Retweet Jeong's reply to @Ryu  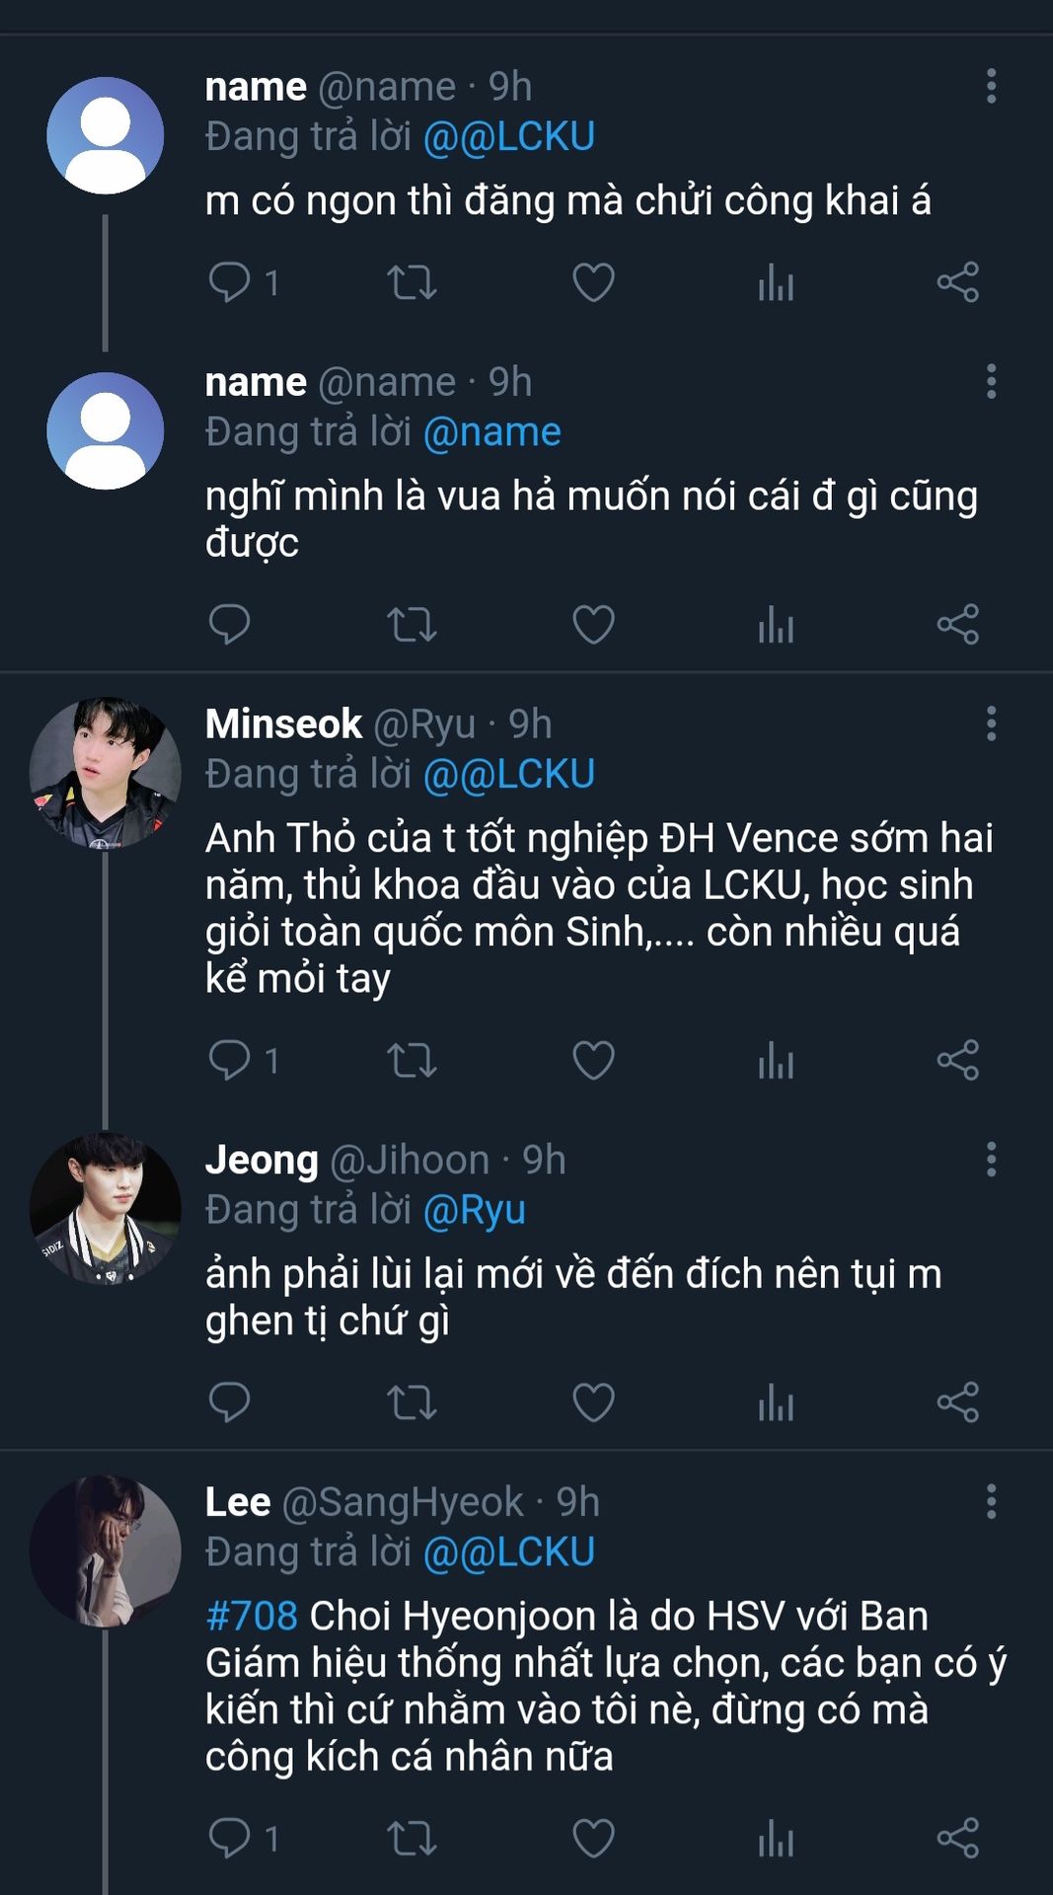411,1402
